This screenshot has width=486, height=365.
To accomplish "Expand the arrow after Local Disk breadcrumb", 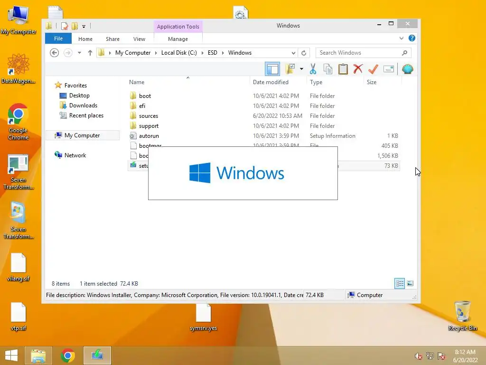I will 202,53.
